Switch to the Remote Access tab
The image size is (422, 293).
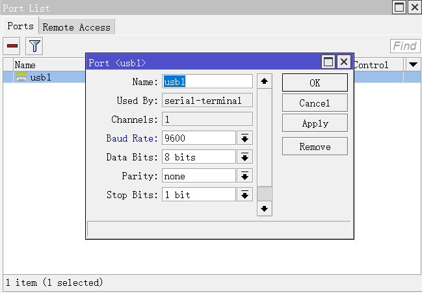(x=77, y=27)
